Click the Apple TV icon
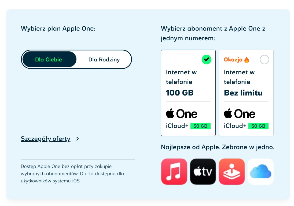This screenshot has height=206, width=294. click(203, 172)
